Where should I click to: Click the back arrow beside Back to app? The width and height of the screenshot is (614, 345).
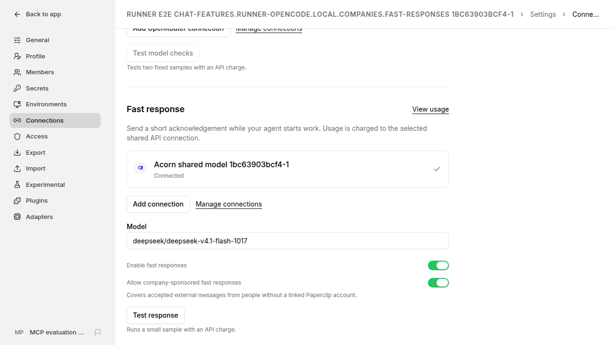[x=17, y=14]
